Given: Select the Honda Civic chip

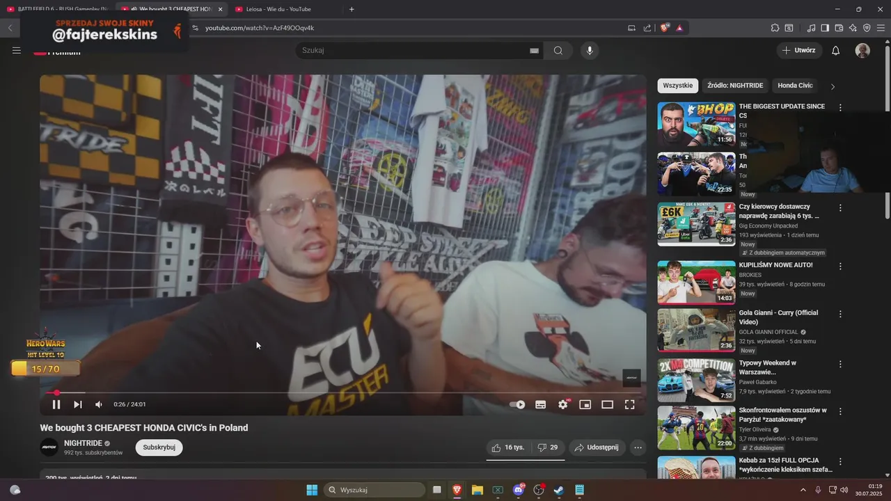Looking at the screenshot, I should 795,86.
